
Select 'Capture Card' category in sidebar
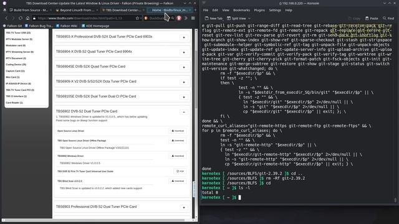click(x=15, y=71)
